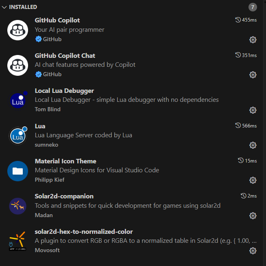The width and height of the screenshot is (266, 266).
Task: Open the Solar2d-companion manage gear
Action: point(253,216)
